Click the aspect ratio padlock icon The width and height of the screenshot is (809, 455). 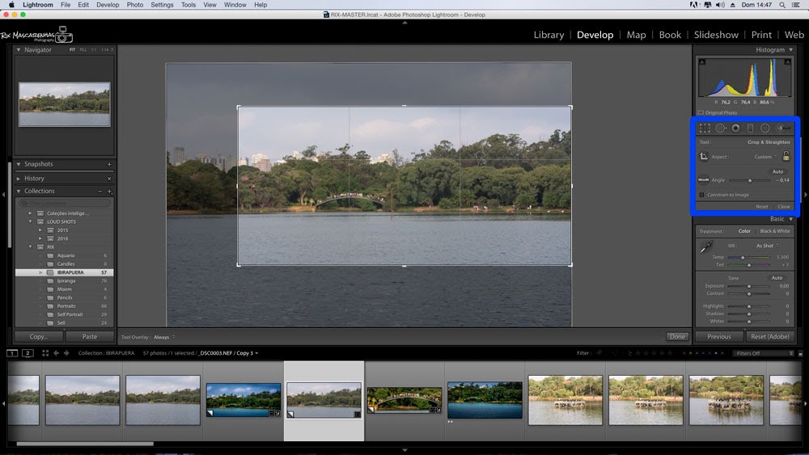click(786, 156)
